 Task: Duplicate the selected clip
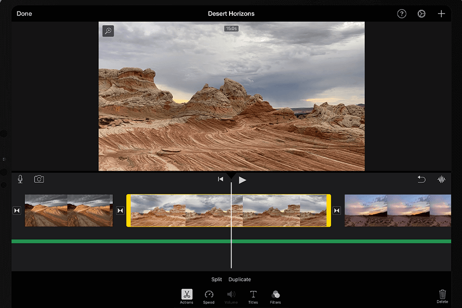(x=240, y=279)
